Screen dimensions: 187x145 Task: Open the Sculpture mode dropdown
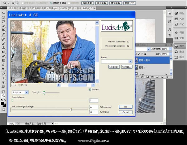coord(26,92)
